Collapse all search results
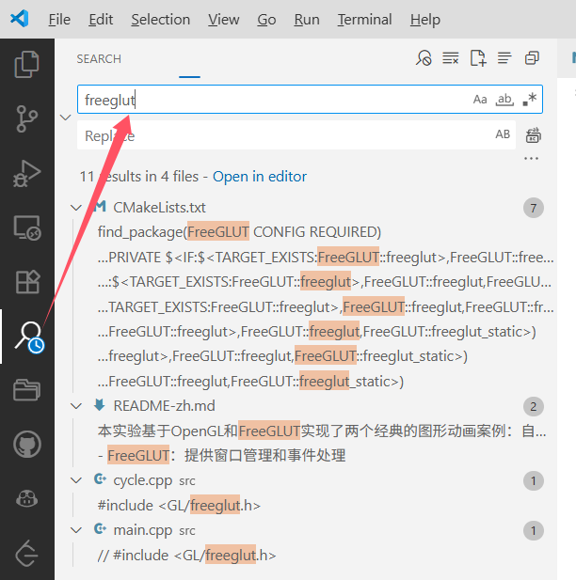Screen dimensions: 576x580 point(532,58)
